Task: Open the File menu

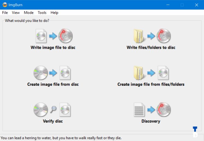Action: coord(5,13)
